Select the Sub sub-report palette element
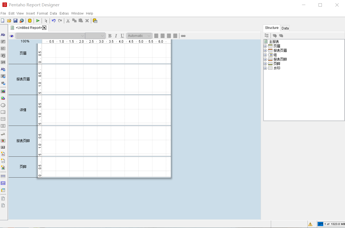This screenshot has height=228, width=345. coord(3,183)
